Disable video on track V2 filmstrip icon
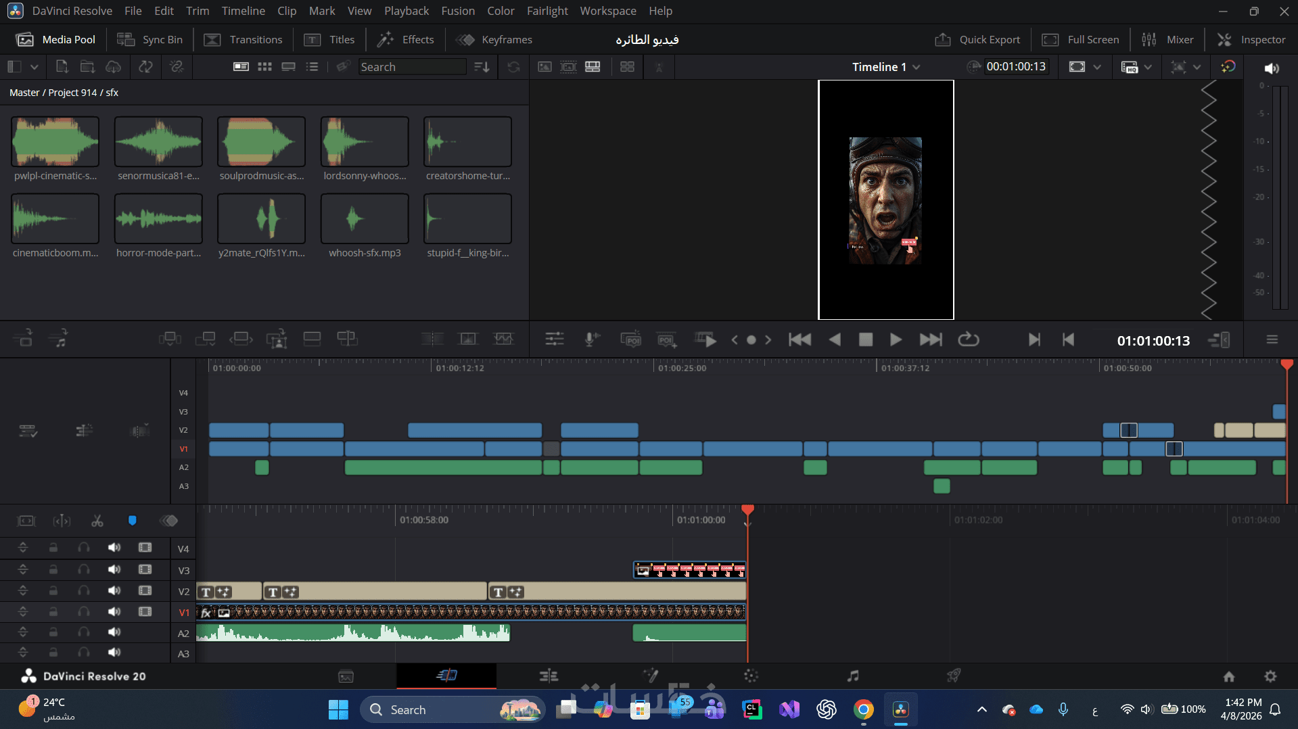This screenshot has height=729, width=1298. 145,590
